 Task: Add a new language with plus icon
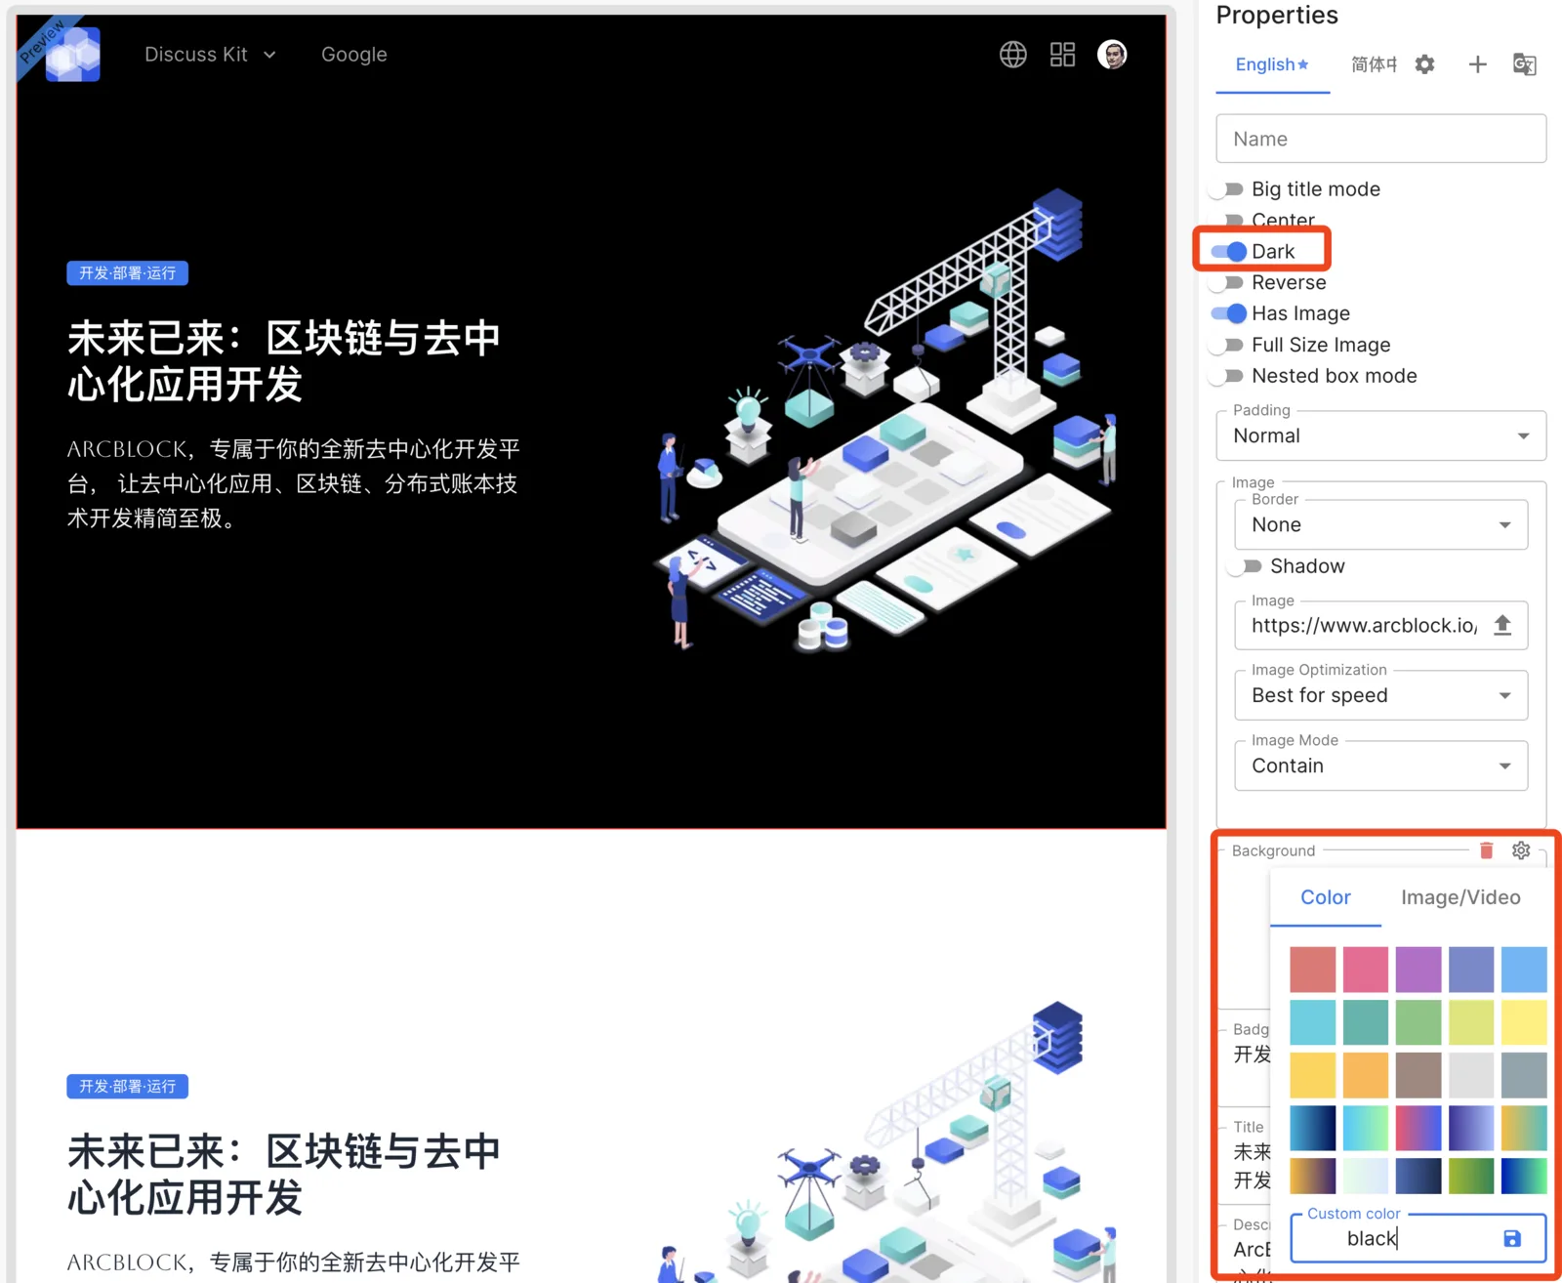click(1477, 64)
